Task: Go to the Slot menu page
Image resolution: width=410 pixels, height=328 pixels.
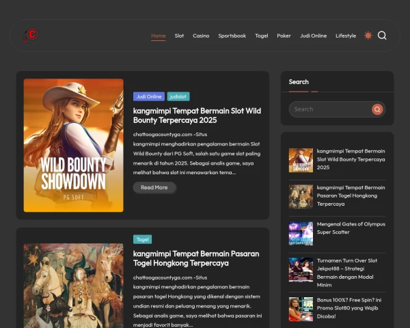Action: (179, 36)
